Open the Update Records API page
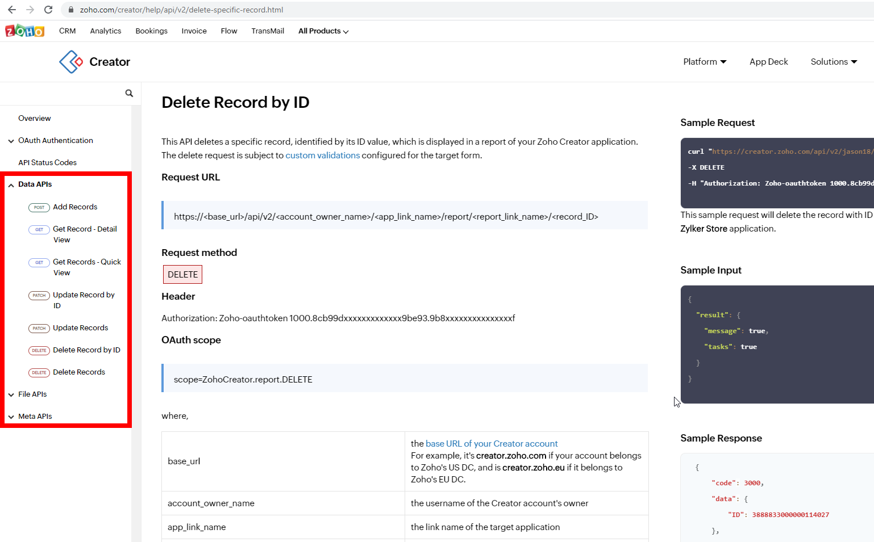Screen dimensions: 874x542 tap(80, 328)
